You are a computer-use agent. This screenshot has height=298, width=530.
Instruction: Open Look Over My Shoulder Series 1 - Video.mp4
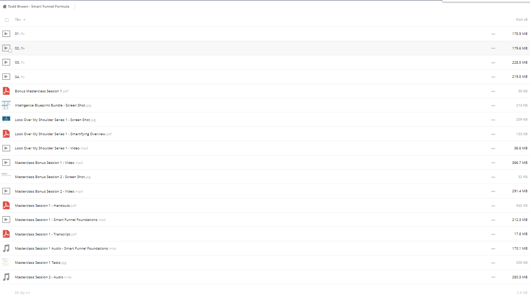(x=51, y=148)
